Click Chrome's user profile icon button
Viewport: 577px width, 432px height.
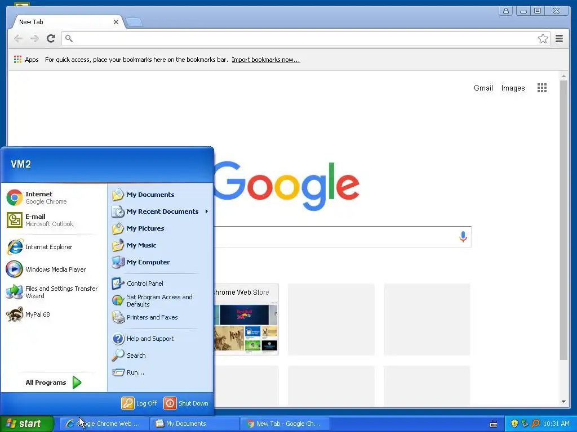click(506, 11)
